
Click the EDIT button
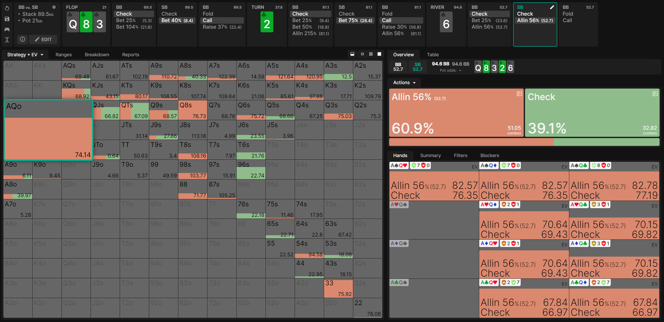(x=43, y=39)
